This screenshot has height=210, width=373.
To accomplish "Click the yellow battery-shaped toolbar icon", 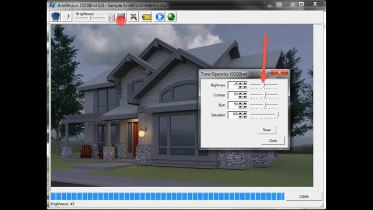I will tap(146, 17).
